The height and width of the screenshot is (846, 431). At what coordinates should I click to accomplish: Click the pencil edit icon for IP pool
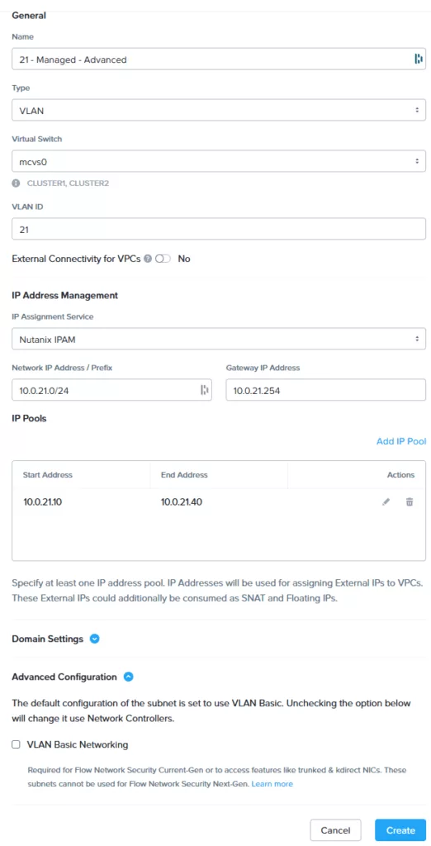386,502
